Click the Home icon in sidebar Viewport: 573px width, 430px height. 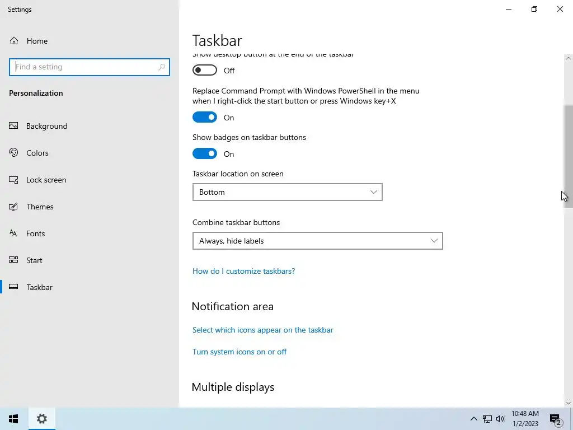click(14, 40)
